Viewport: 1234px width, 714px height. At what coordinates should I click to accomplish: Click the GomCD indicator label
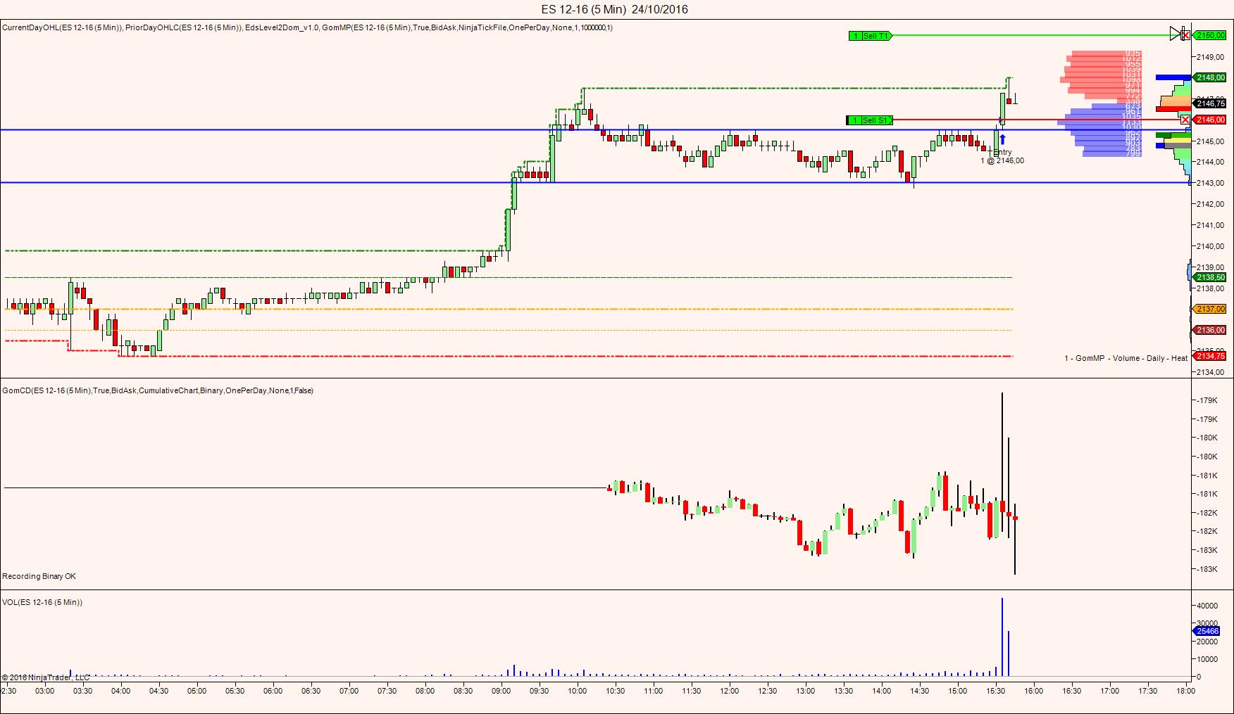pos(158,390)
